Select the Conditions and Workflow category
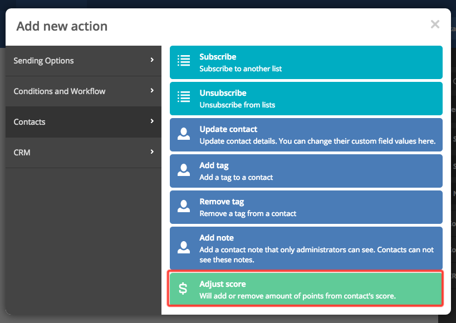The height and width of the screenshot is (323, 456). tap(60, 91)
